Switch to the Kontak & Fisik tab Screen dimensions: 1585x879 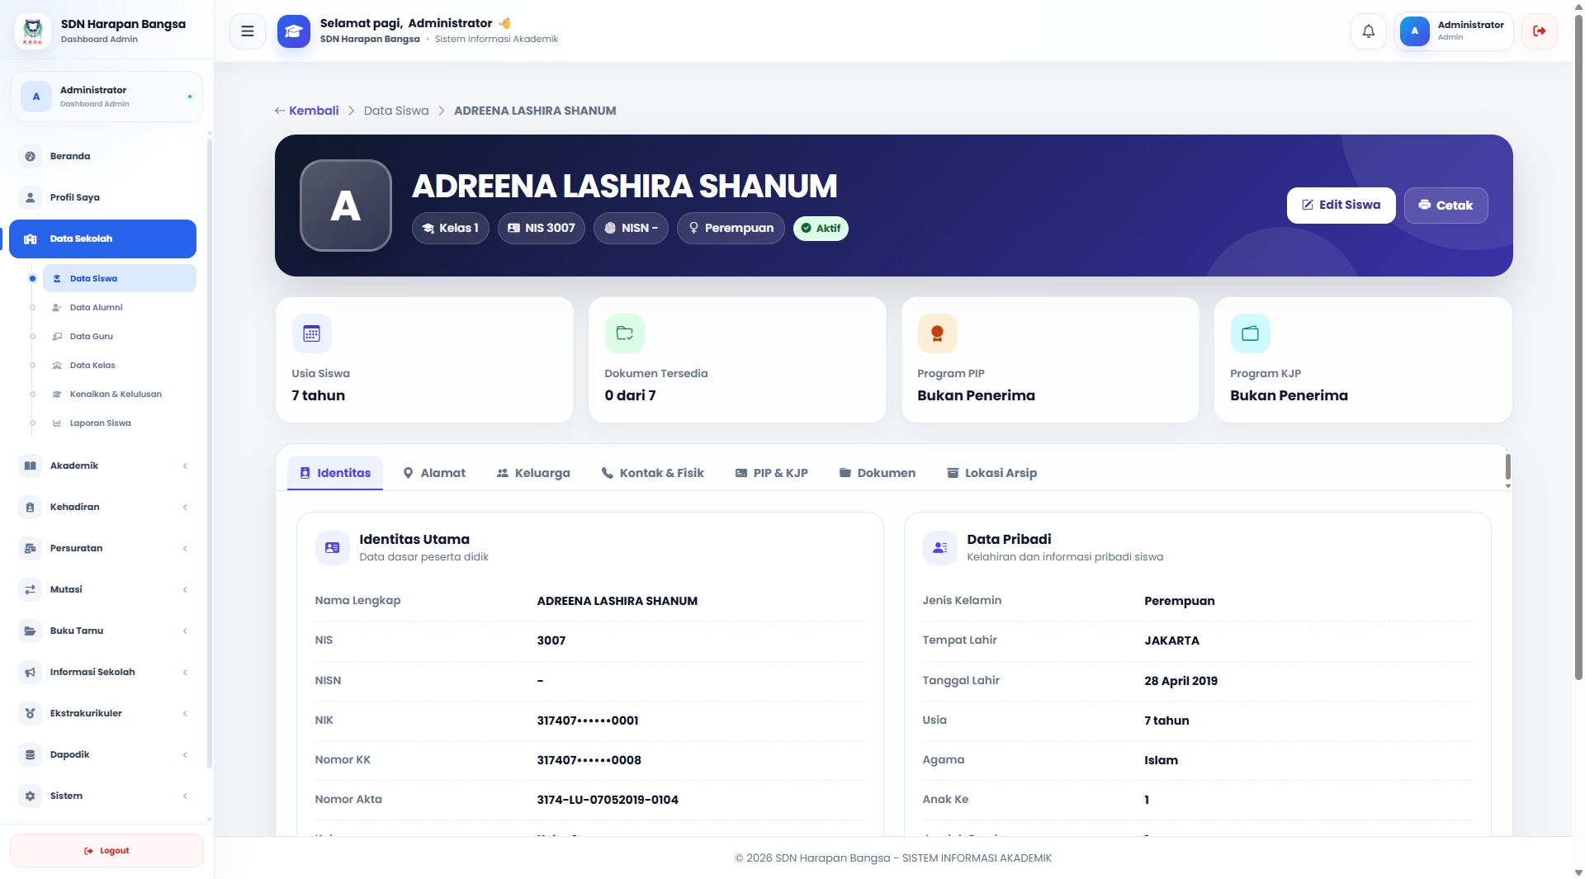point(653,473)
